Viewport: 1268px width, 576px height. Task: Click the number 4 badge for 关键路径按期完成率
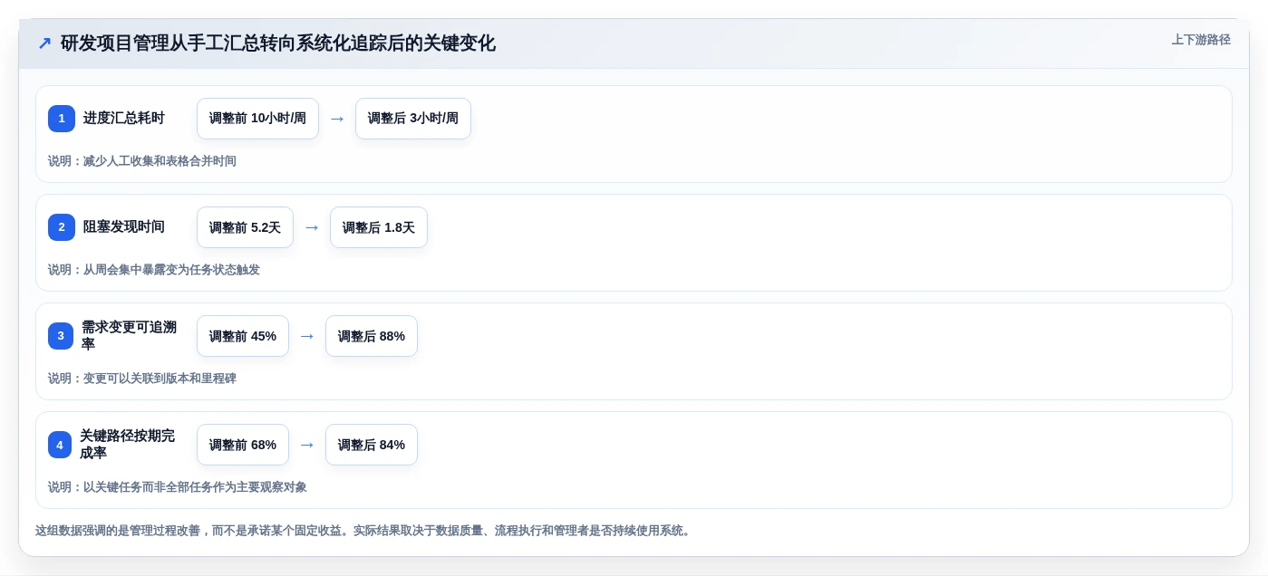(x=60, y=445)
